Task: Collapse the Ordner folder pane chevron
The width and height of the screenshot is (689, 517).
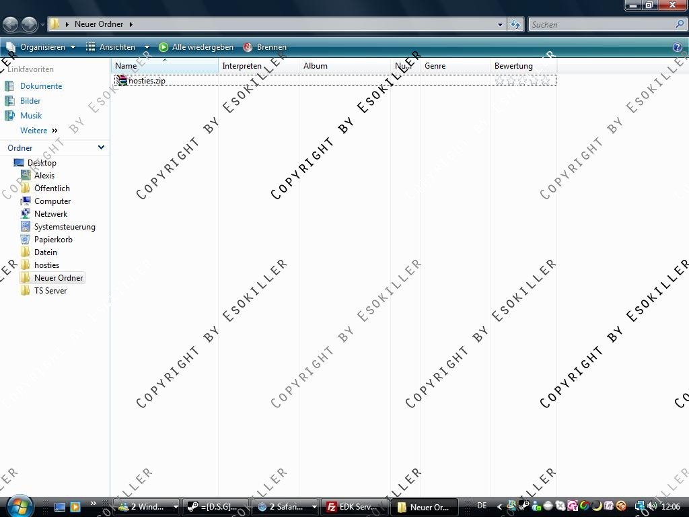Action: coord(101,147)
